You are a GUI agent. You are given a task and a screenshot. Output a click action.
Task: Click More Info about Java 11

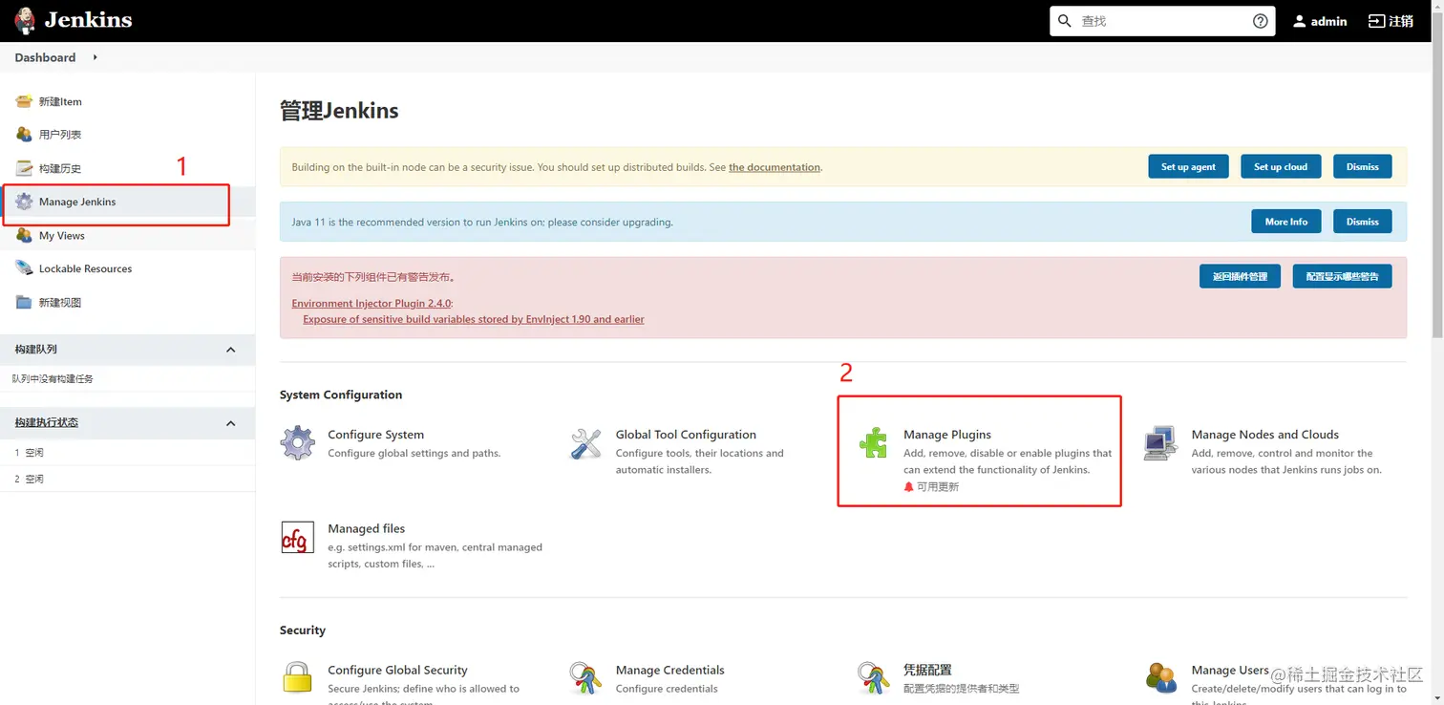click(1286, 222)
